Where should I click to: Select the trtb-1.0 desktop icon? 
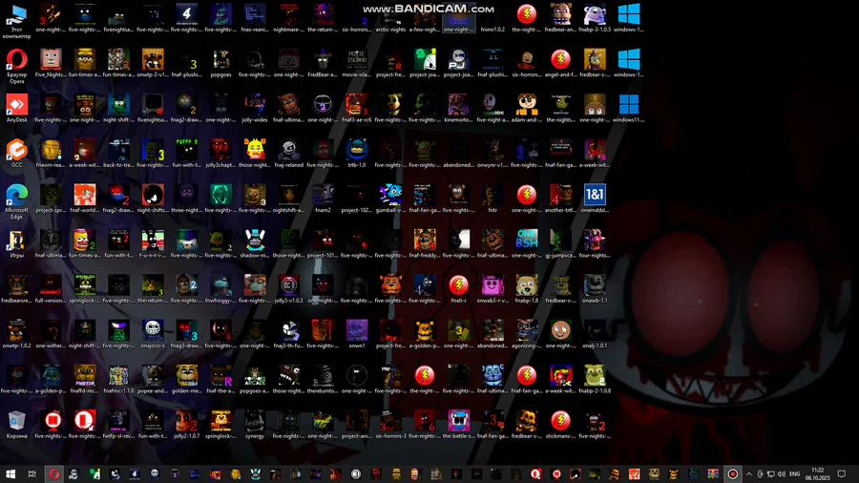click(x=357, y=153)
